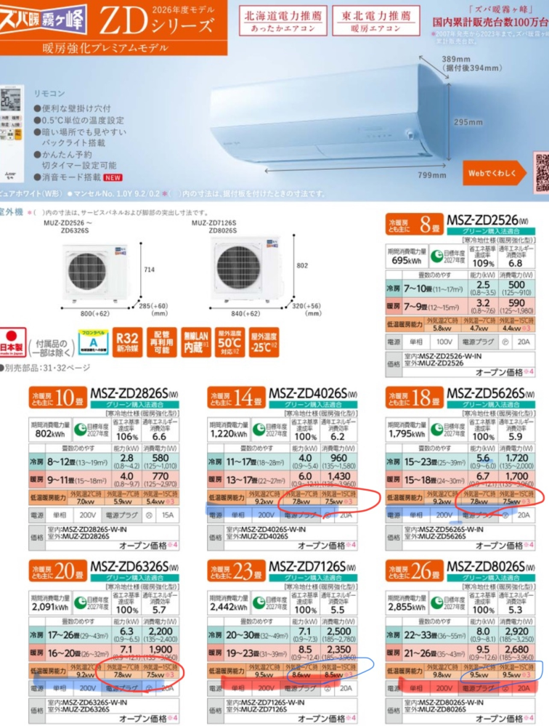The image size is (549, 726).
Task: Open the Webでくわしく link button
Action: click(494, 173)
